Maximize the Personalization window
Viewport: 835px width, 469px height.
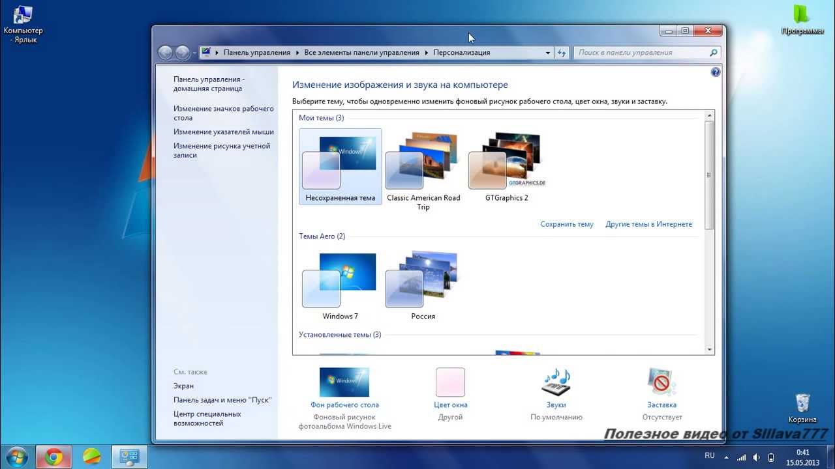point(685,31)
